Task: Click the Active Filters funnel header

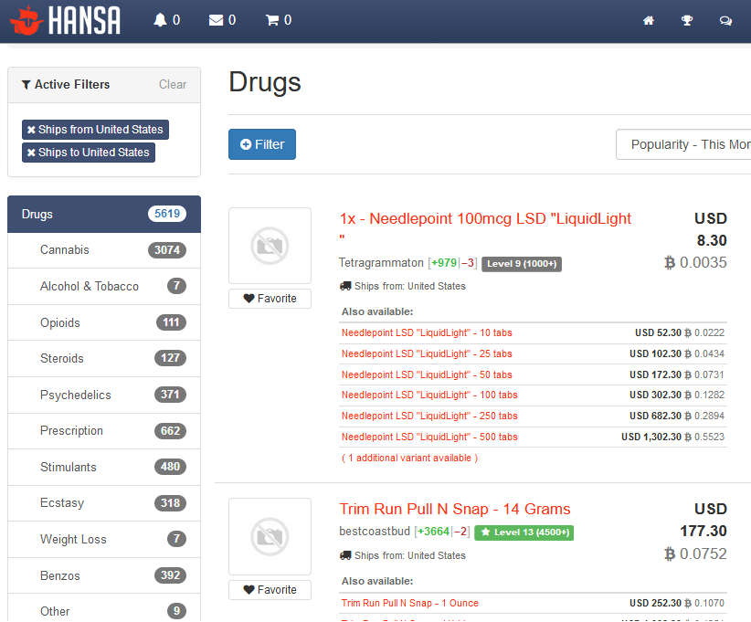Action: [66, 85]
